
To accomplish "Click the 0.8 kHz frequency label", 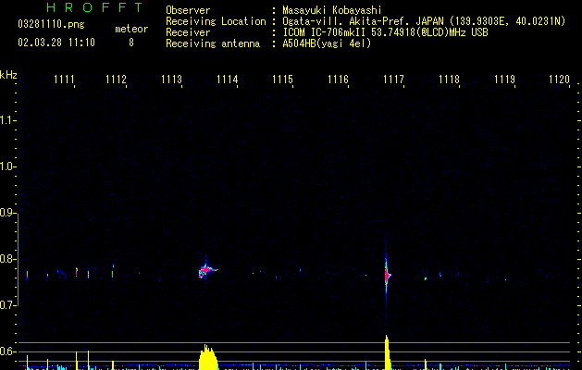I will (6, 259).
